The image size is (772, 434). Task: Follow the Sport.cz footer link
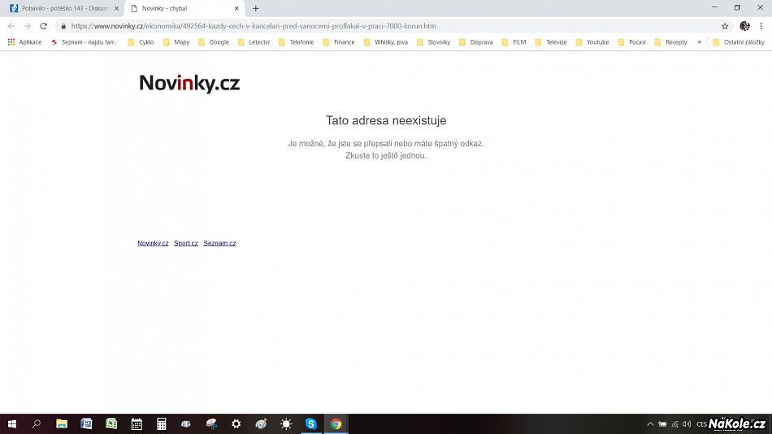pyautogui.click(x=185, y=243)
